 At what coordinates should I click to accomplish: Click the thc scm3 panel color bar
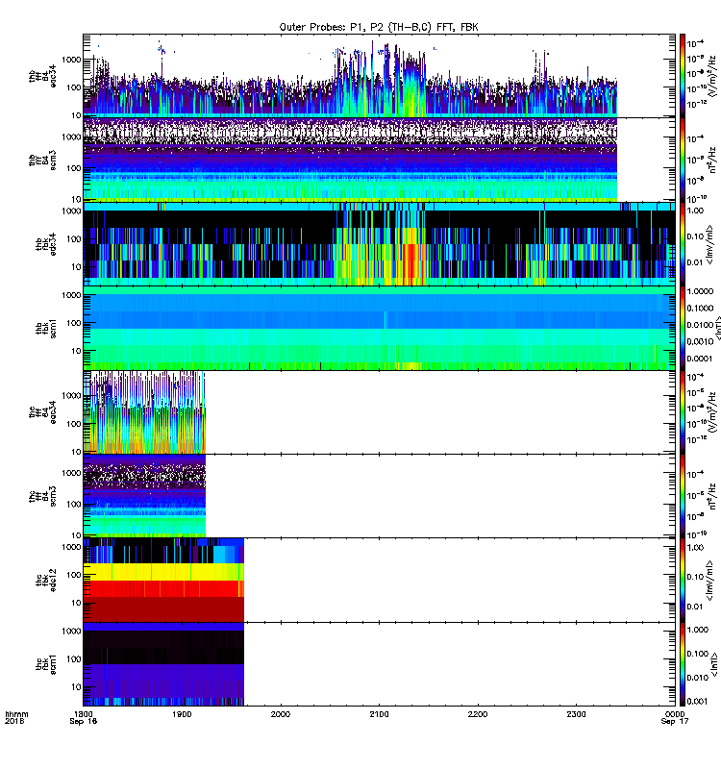click(683, 496)
